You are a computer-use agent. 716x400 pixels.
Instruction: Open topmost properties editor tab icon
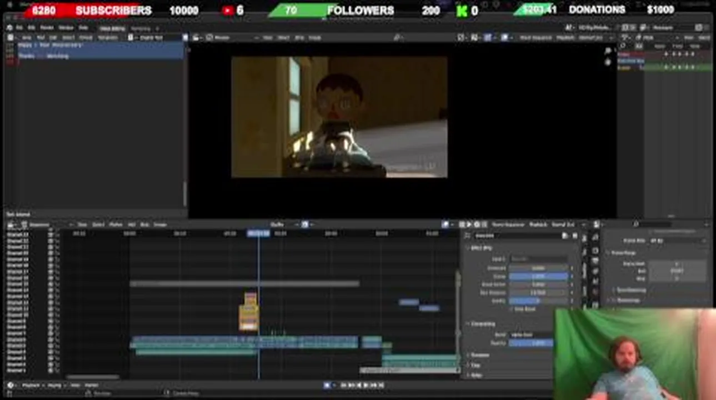[x=595, y=237]
